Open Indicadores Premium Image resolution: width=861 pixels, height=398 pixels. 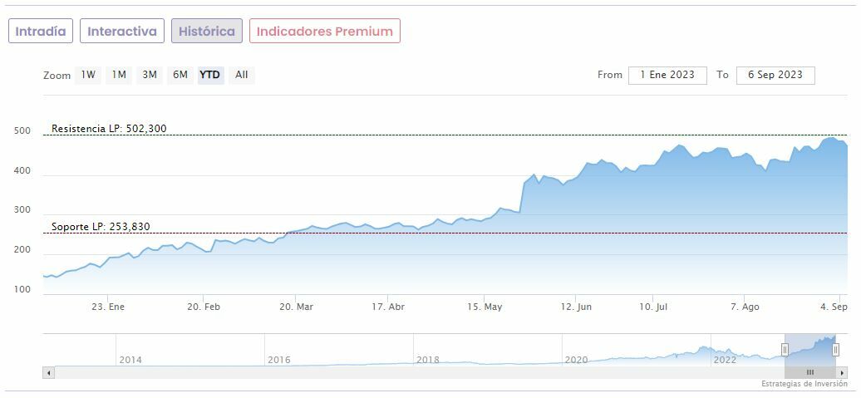(x=324, y=32)
